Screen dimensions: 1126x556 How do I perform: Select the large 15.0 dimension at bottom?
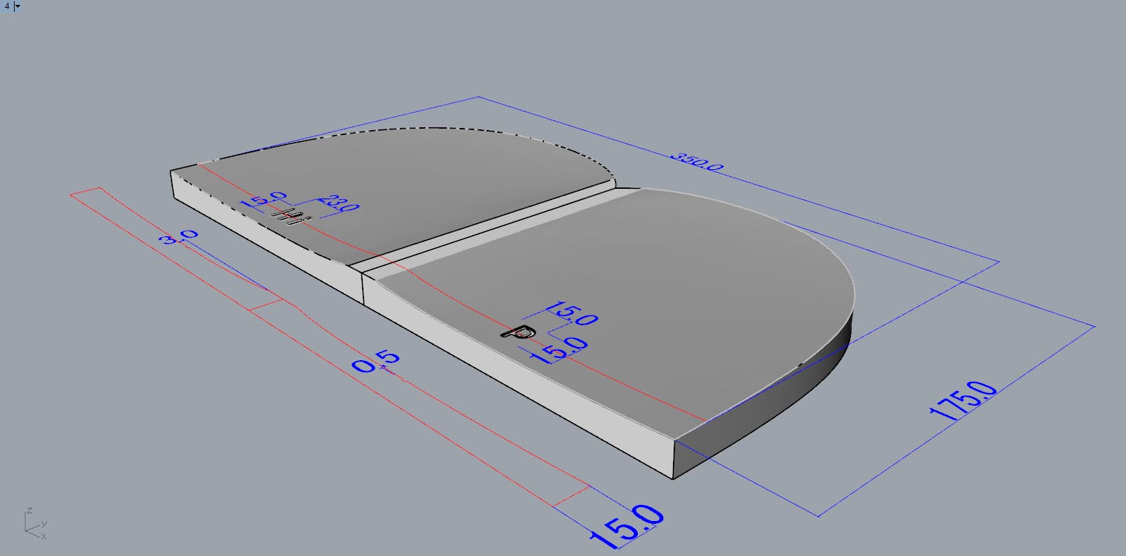(x=628, y=527)
